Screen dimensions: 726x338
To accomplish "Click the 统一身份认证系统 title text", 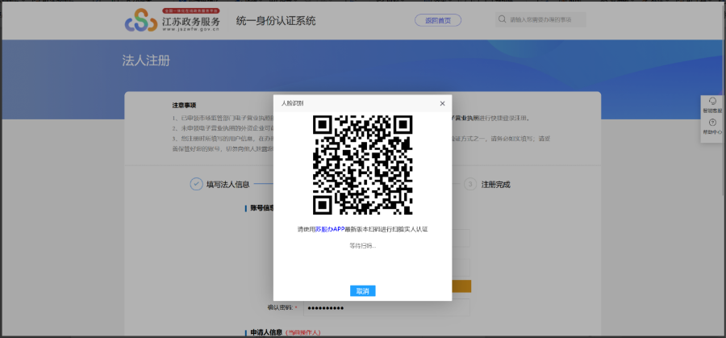I will pyautogui.click(x=276, y=21).
